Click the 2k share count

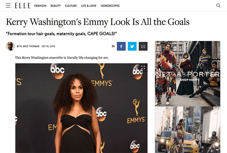click(x=113, y=46)
